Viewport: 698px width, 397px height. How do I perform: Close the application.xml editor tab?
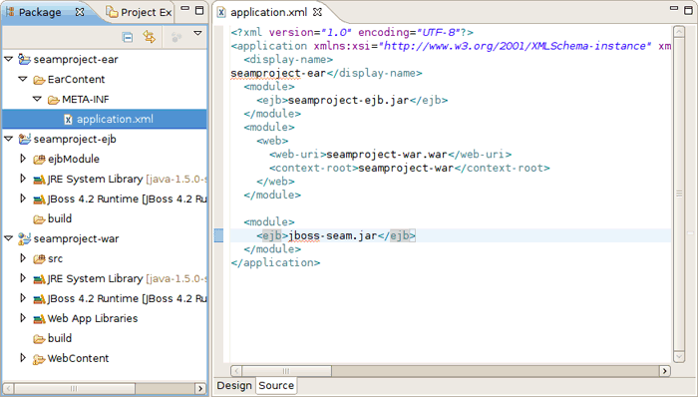coord(317,12)
